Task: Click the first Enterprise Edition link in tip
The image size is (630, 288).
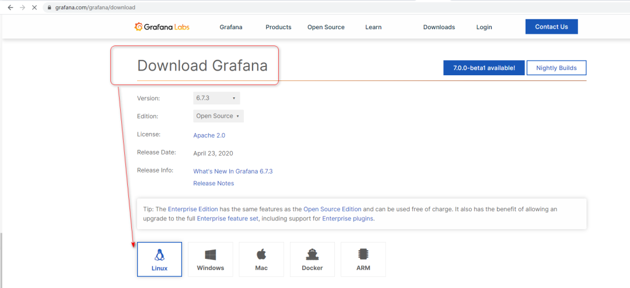Action: coord(193,209)
